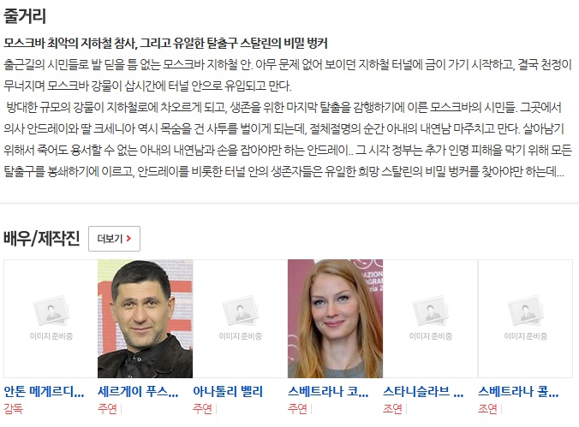Open the 스타니슬라브 ... name link
Image resolution: width=579 pixels, height=427 pixels.
click(423, 392)
